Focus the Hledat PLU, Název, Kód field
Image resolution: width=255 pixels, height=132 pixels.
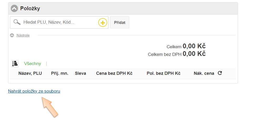click(59, 23)
